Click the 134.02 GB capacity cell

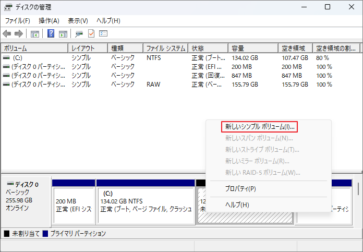(x=245, y=58)
